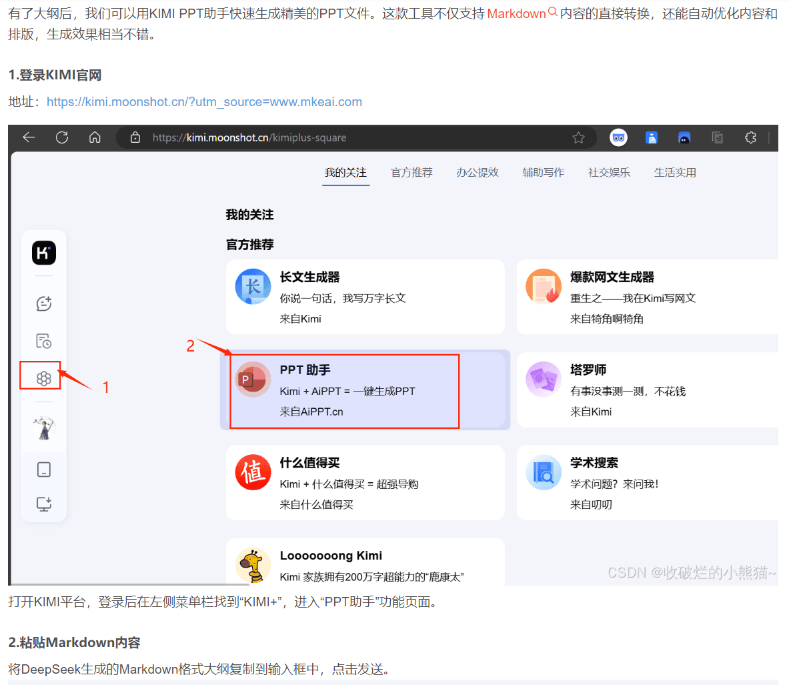Click the browser address bar URL

coord(249,138)
